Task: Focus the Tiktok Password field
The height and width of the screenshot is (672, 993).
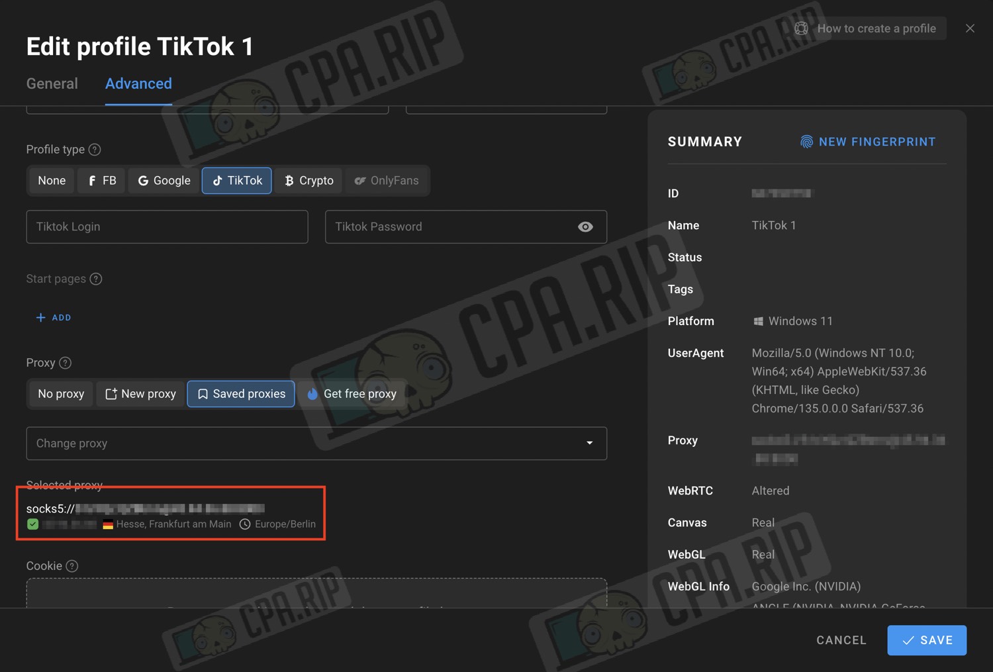Action: click(x=466, y=226)
